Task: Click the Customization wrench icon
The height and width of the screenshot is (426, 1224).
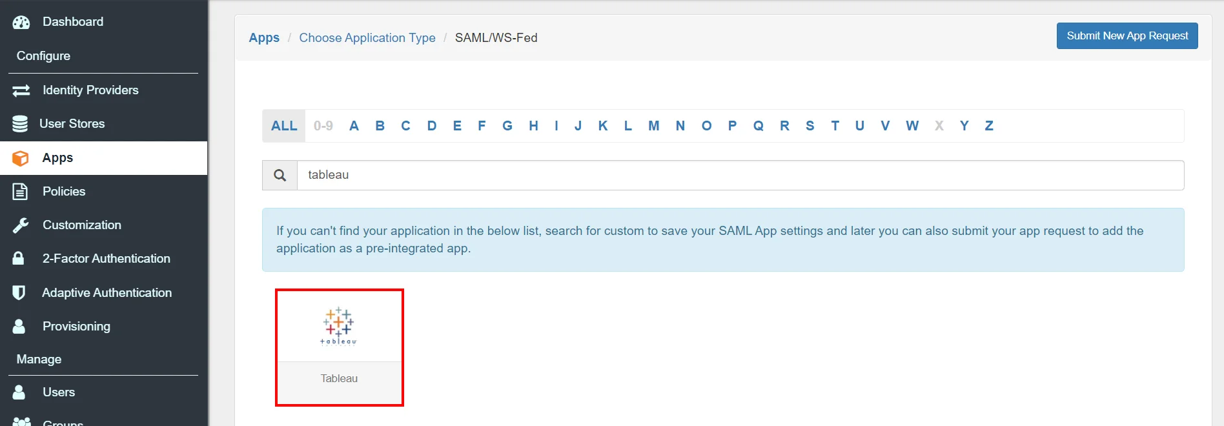Action: [x=21, y=225]
